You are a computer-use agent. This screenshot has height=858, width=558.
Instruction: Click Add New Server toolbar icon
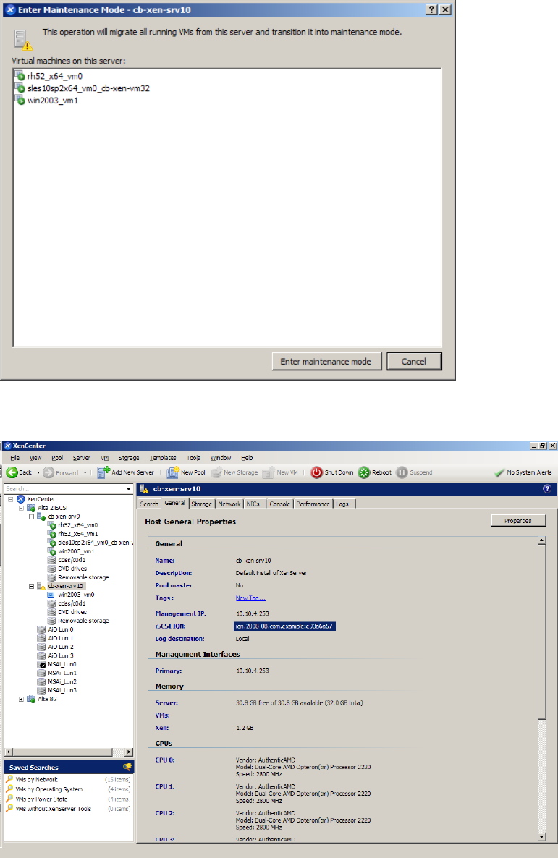click(103, 472)
